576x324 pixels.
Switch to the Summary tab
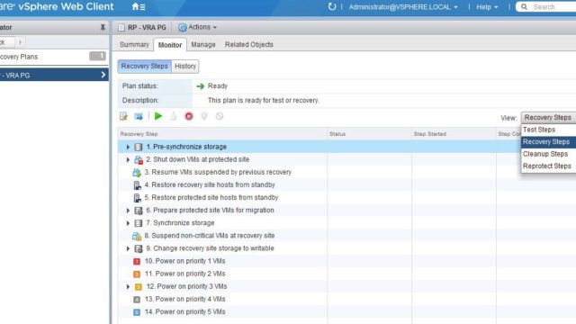coord(134,44)
